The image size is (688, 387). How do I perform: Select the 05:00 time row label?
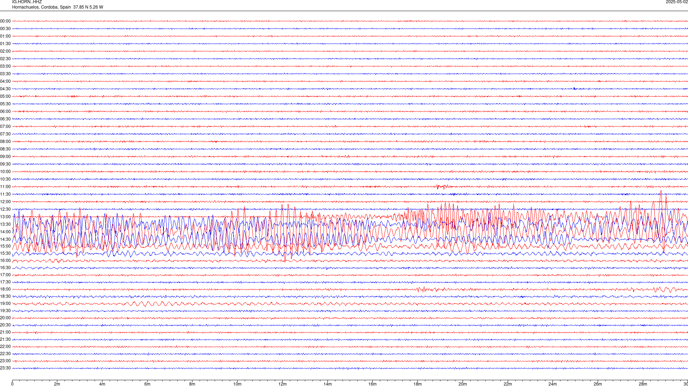tap(5, 96)
